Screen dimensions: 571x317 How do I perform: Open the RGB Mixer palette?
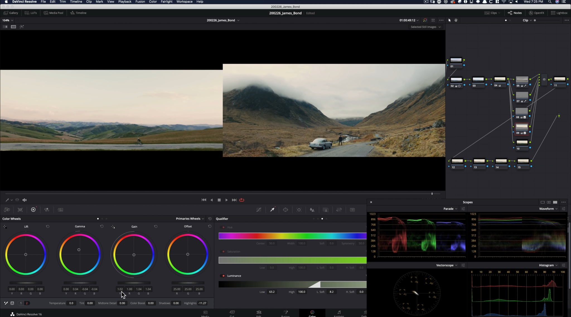pos(47,210)
